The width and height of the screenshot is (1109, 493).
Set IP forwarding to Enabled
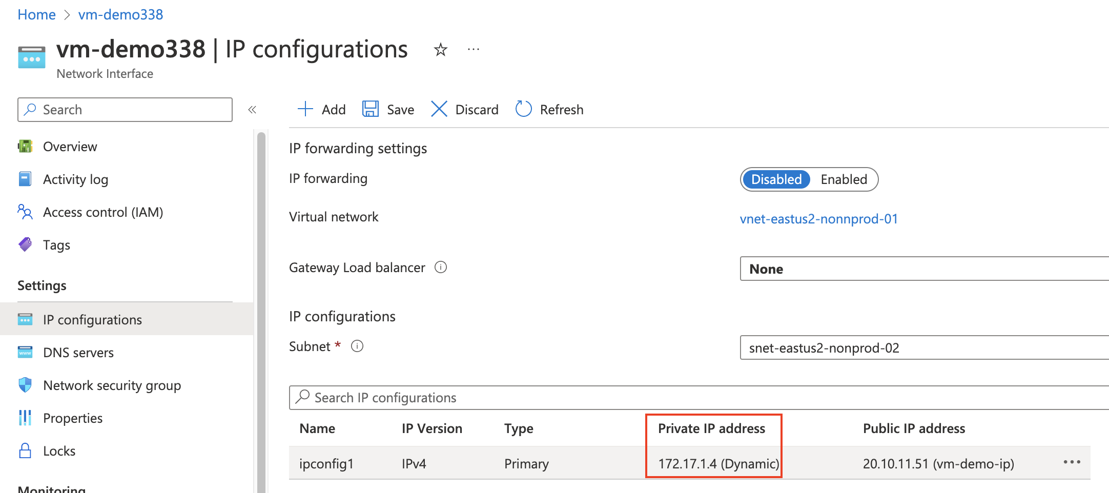click(x=844, y=179)
